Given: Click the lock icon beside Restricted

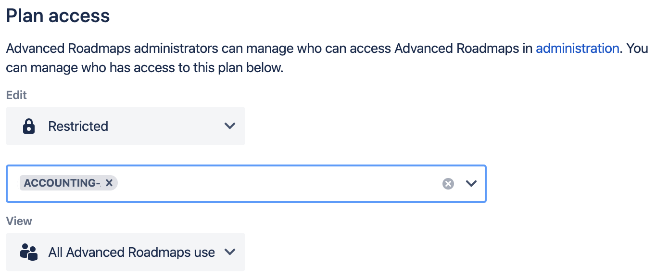Looking at the screenshot, I should click(29, 126).
